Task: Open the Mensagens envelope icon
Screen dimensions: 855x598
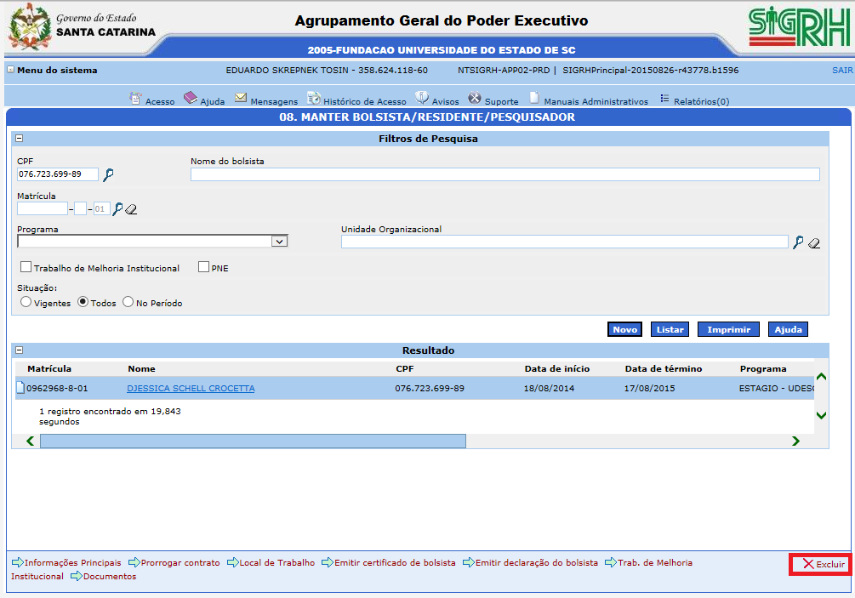Action: tap(241, 99)
